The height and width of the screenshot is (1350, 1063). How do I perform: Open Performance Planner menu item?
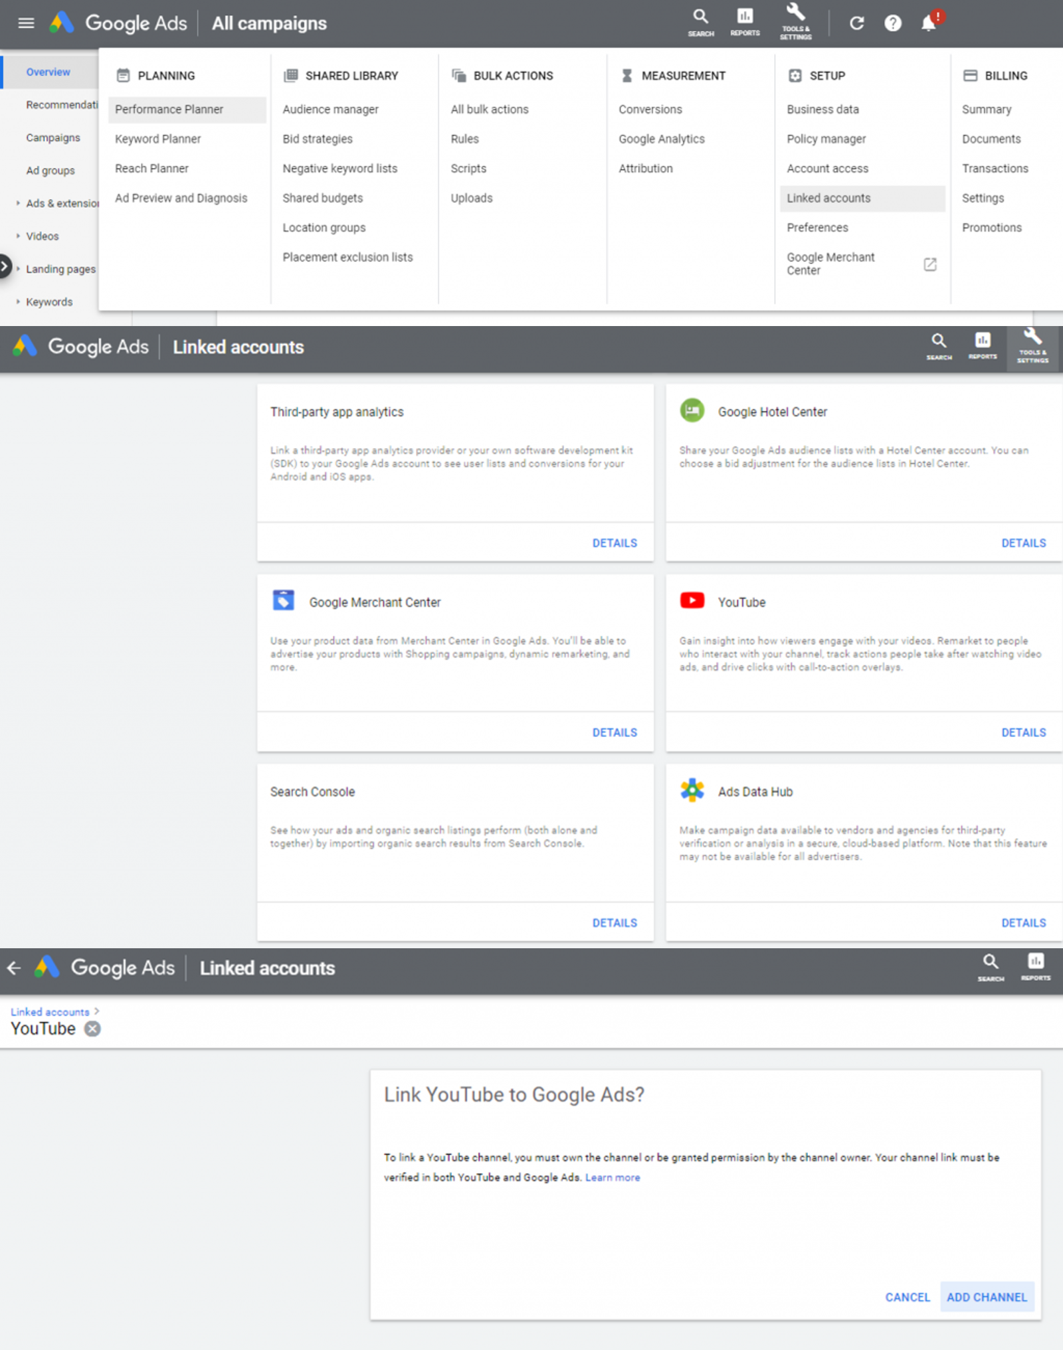tap(187, 110)
